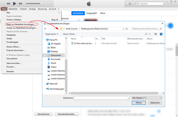
Task: Switch to the Store tab
Action: point(103,13)
